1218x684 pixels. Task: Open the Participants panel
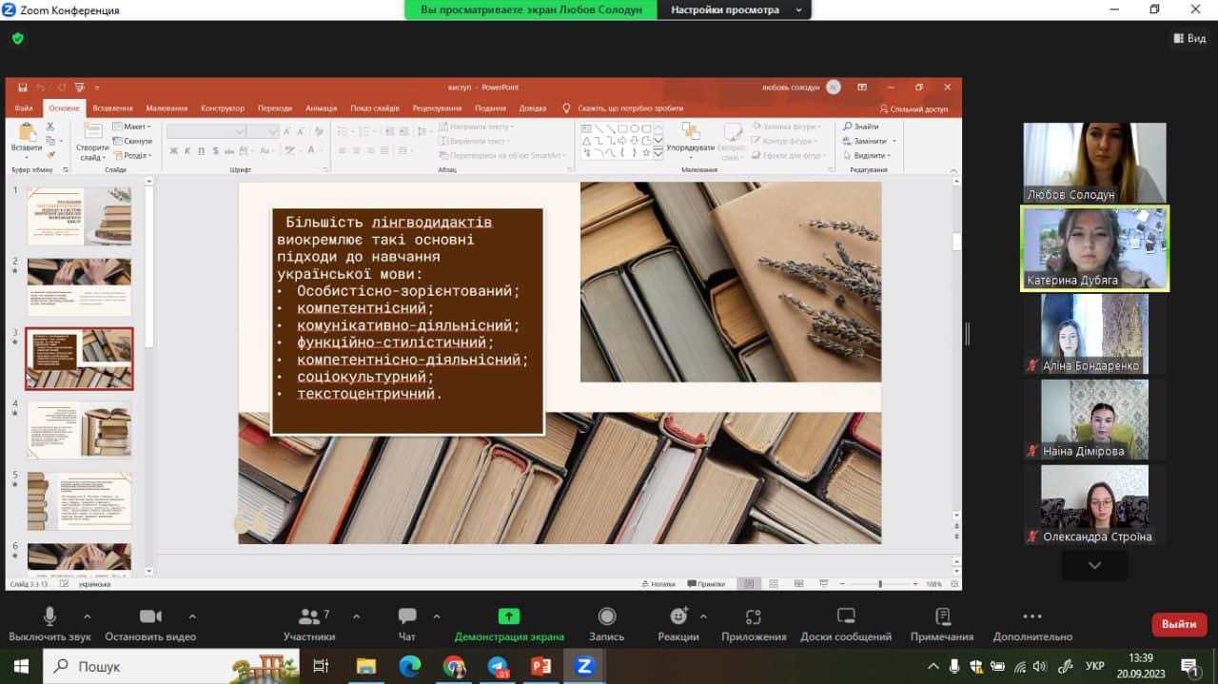point(309,624)
